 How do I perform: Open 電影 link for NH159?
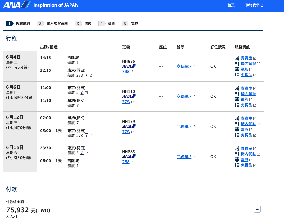click(245, 130)
